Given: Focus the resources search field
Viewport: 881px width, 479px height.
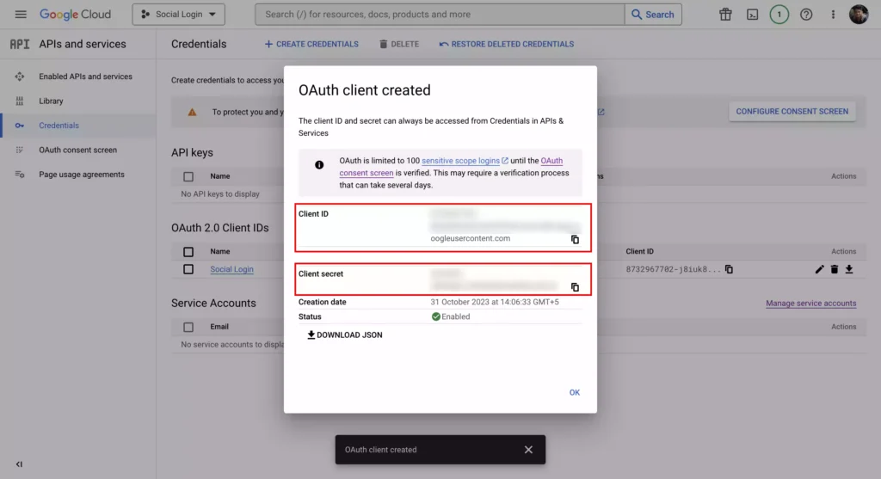Looking at the screenshot, I should (x=440, y=14).
